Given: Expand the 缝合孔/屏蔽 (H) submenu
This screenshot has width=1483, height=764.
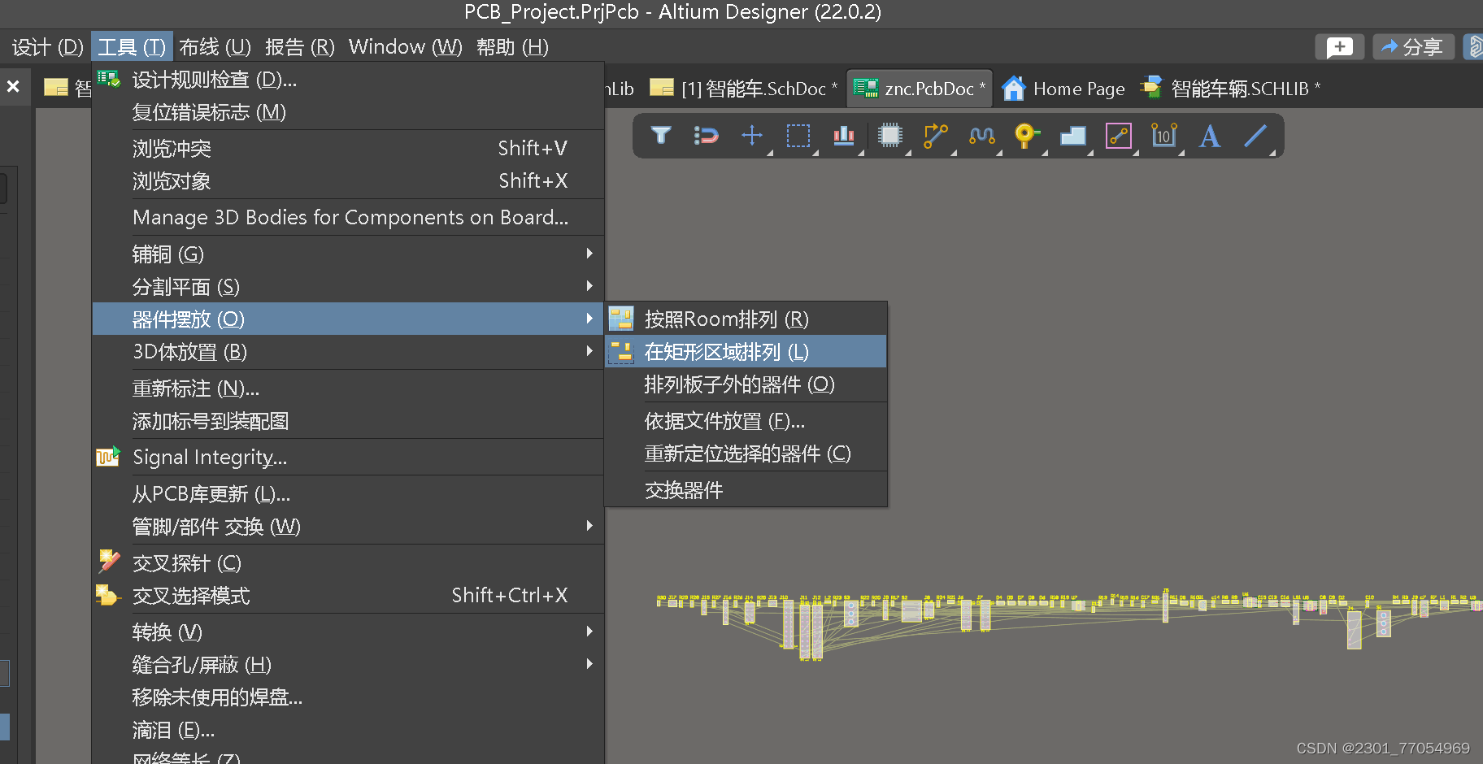Looking at the screenshot, I should (348, 665).
